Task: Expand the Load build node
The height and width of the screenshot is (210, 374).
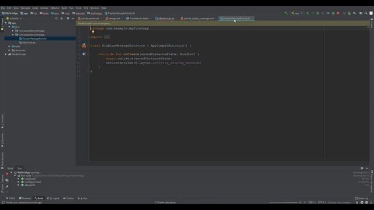Action: click(x=18, y=179)
